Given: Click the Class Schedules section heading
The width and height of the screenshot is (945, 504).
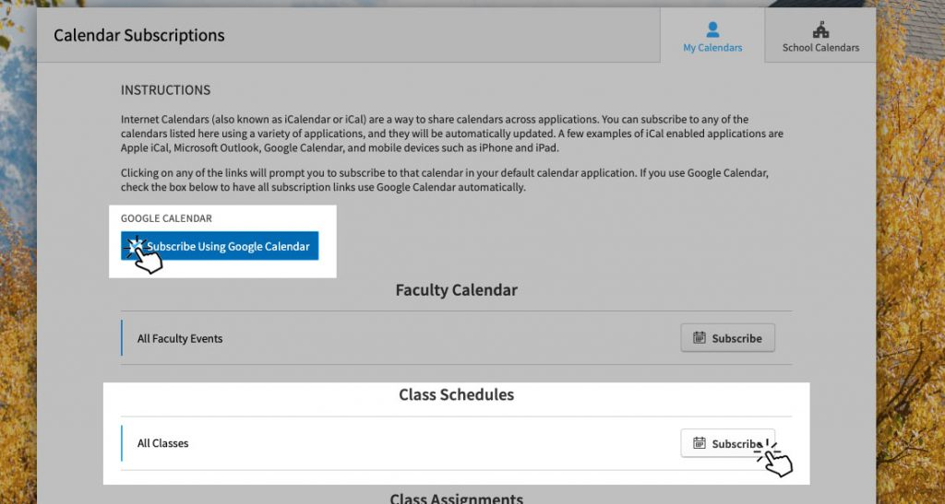Looking at the screenshot, I should (456, 394).
